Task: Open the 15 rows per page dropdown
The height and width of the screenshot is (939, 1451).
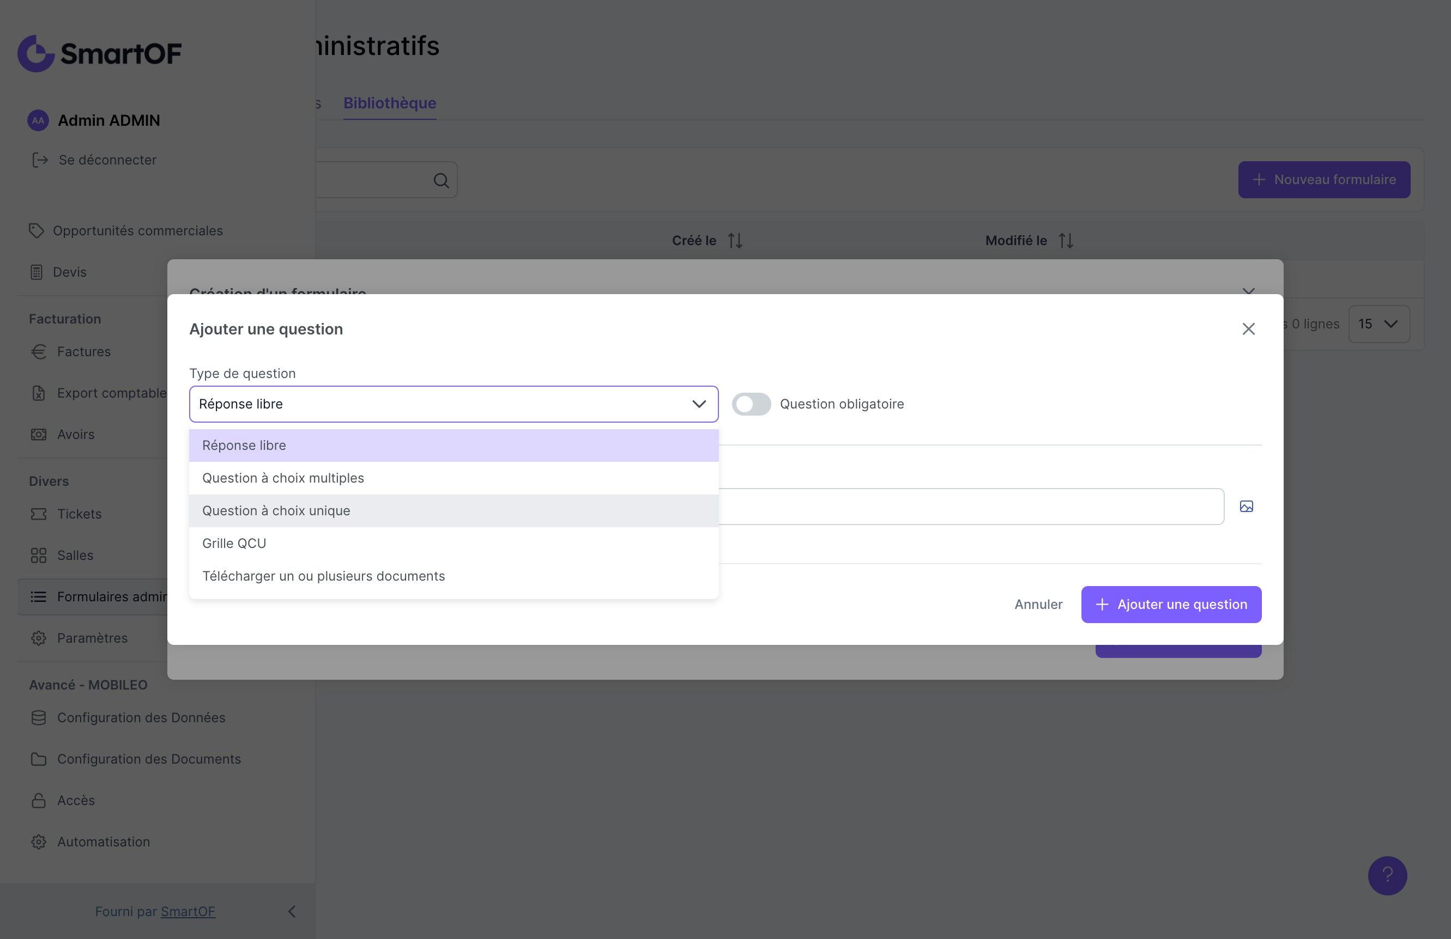Action: pos(1379,324)
